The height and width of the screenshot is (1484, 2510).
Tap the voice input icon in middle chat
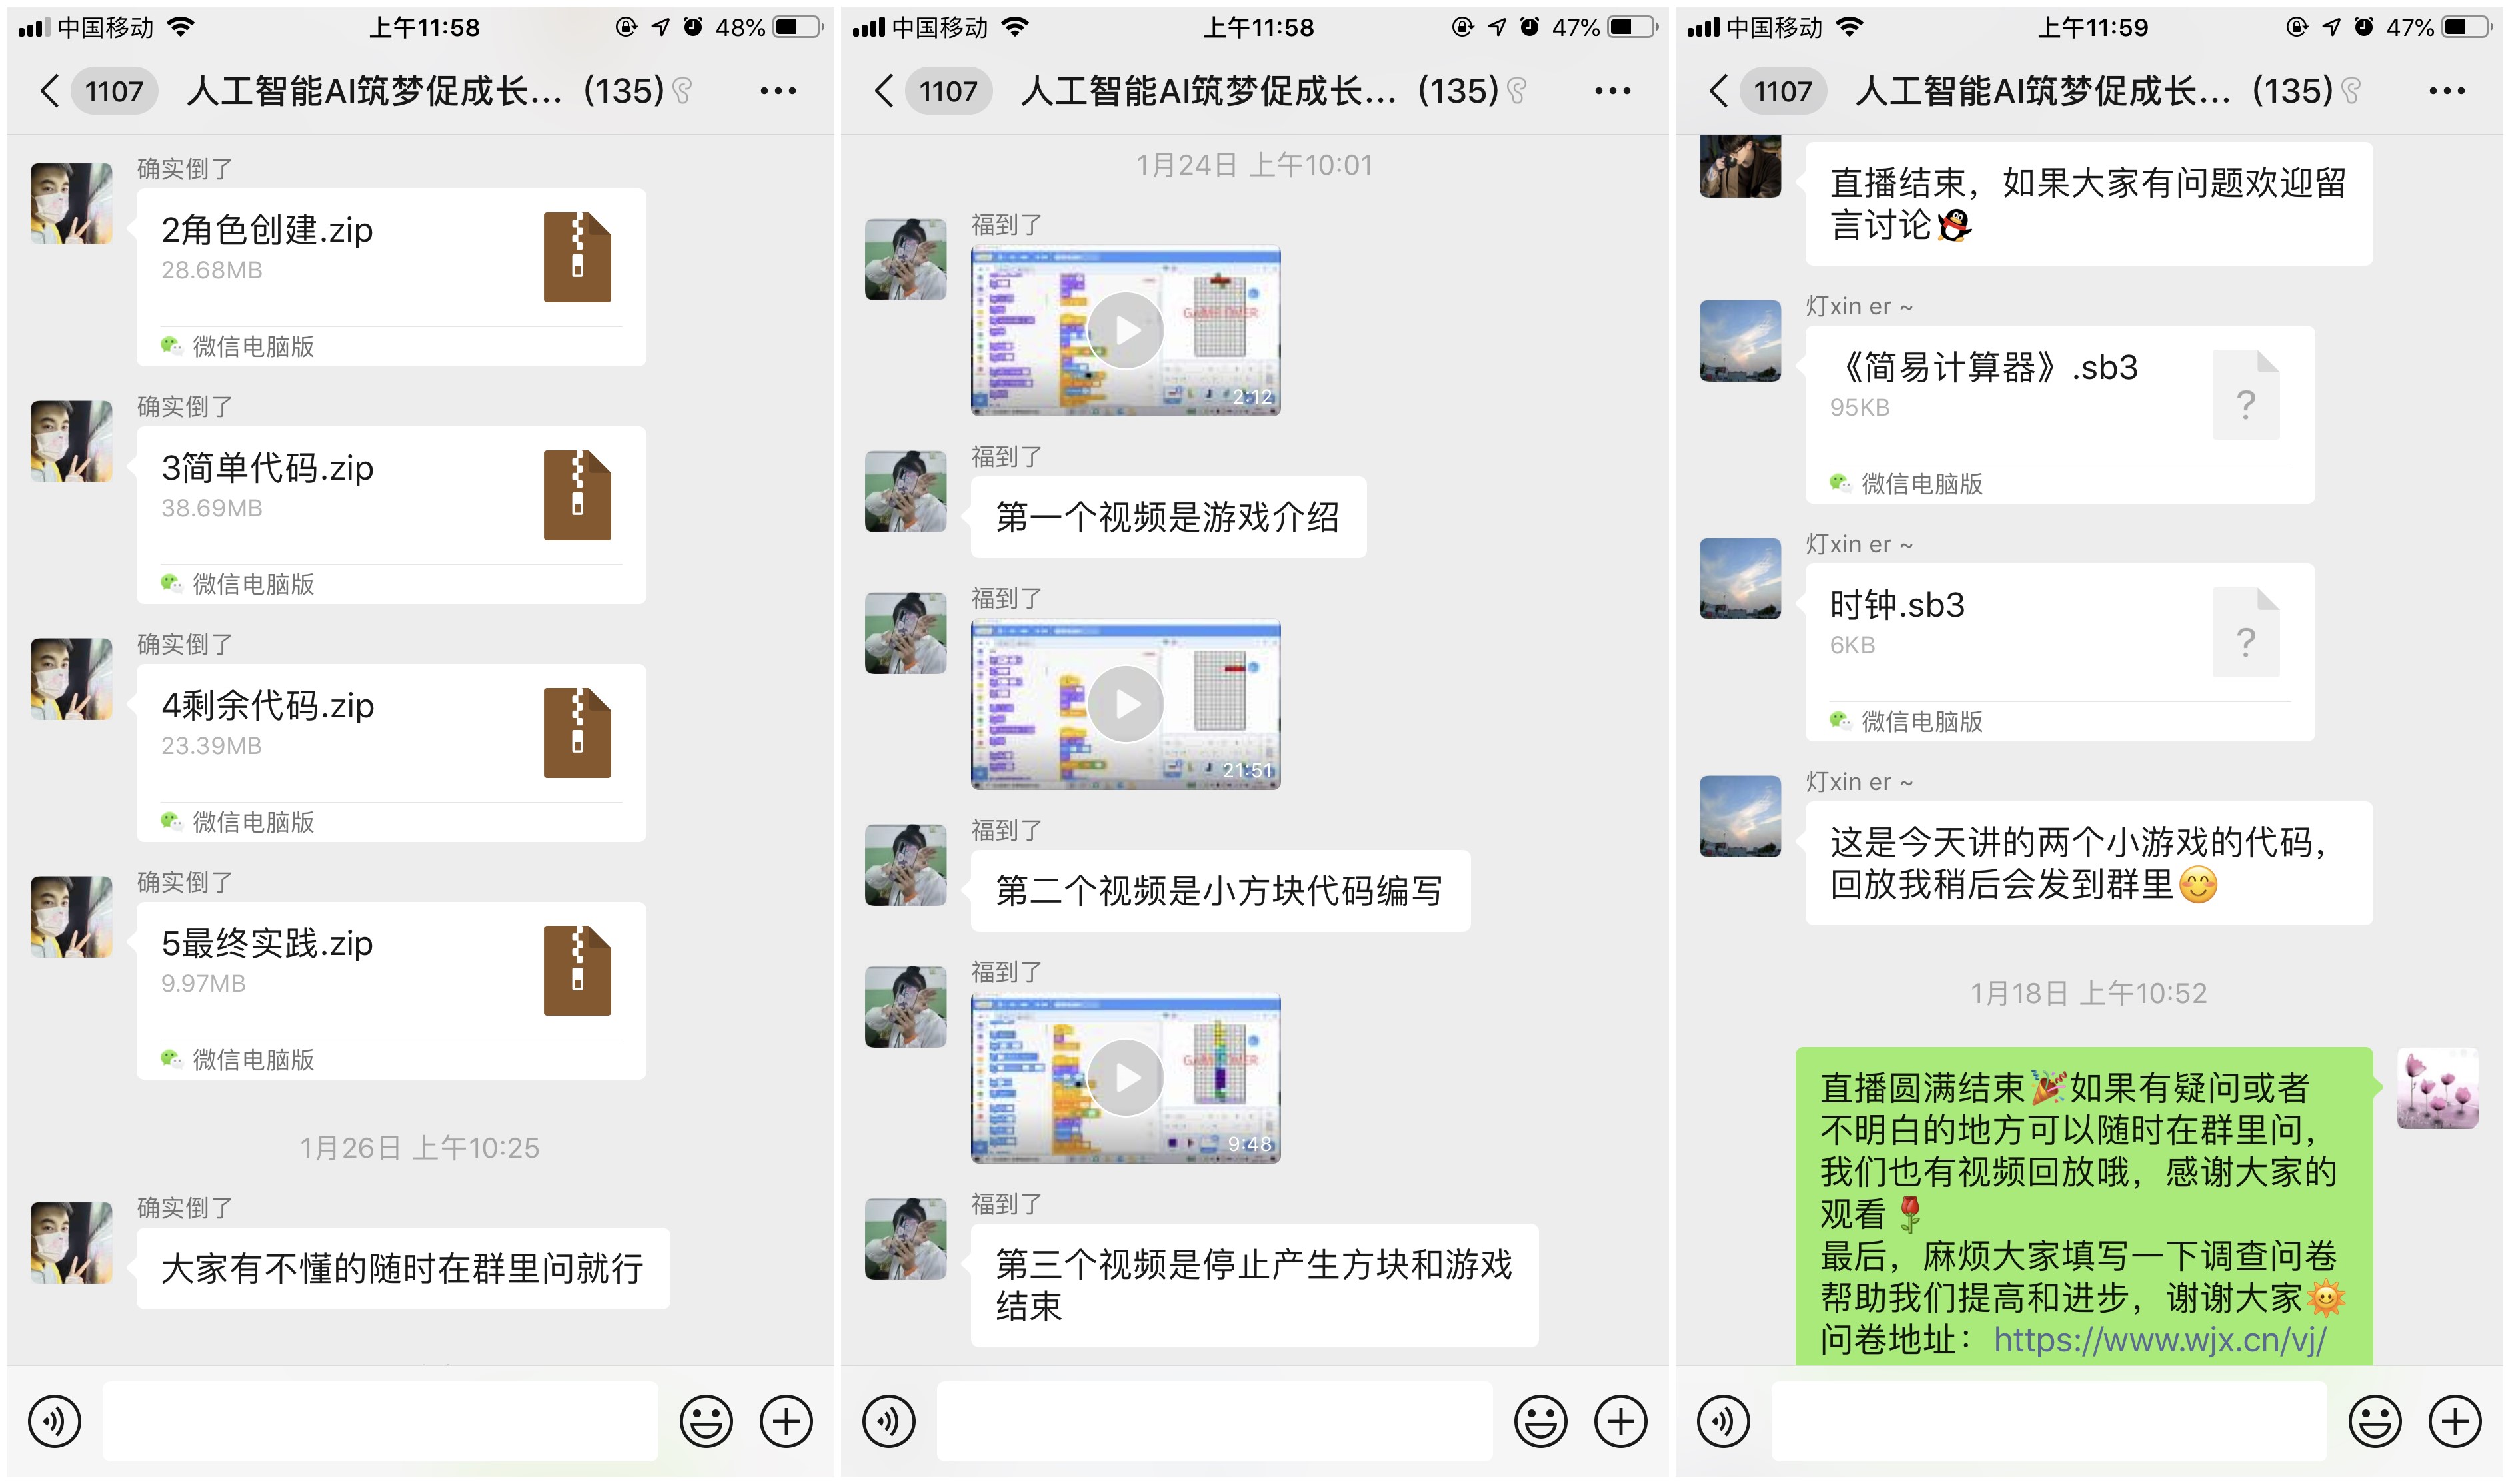(x=888, y=1421)
